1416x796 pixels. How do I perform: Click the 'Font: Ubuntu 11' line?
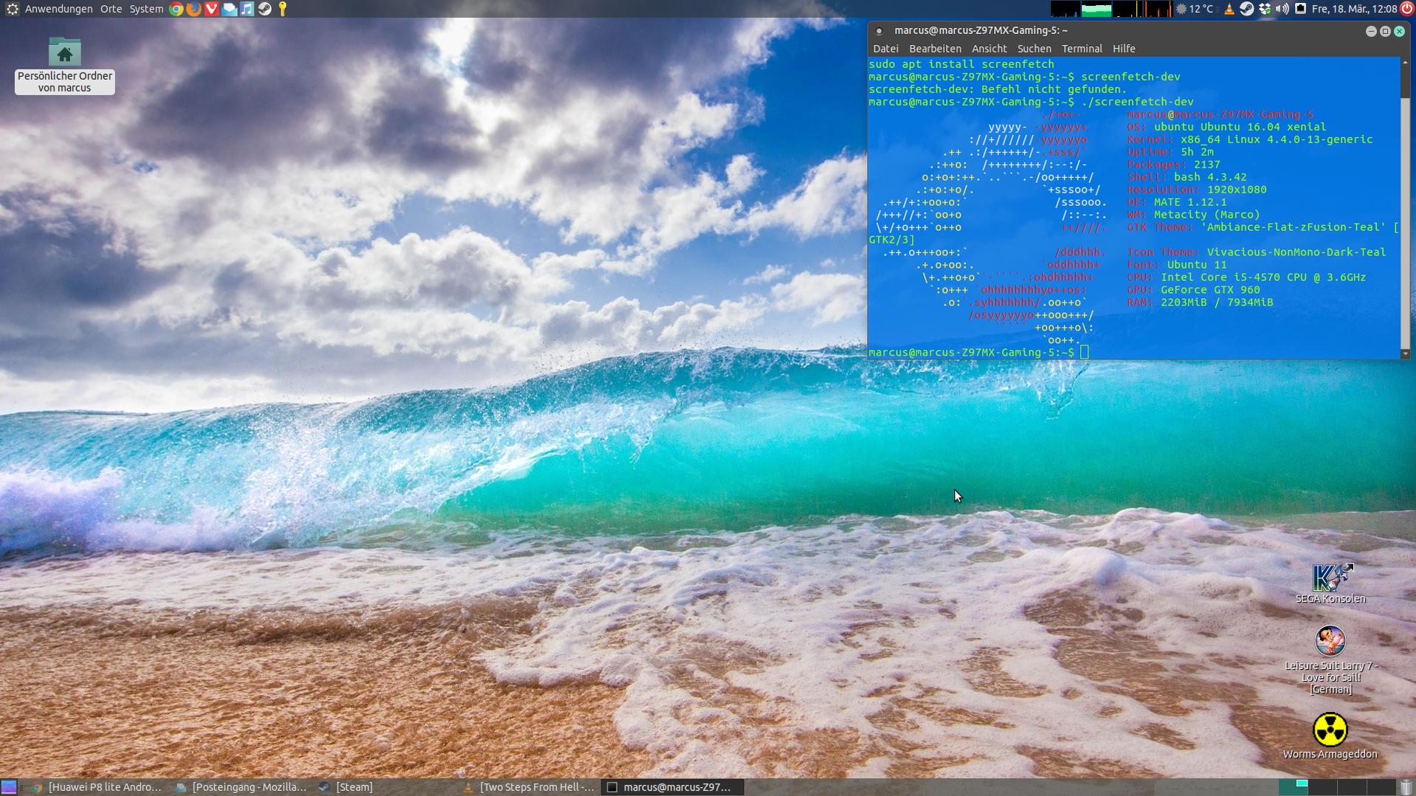click(x=1177, y=265)
